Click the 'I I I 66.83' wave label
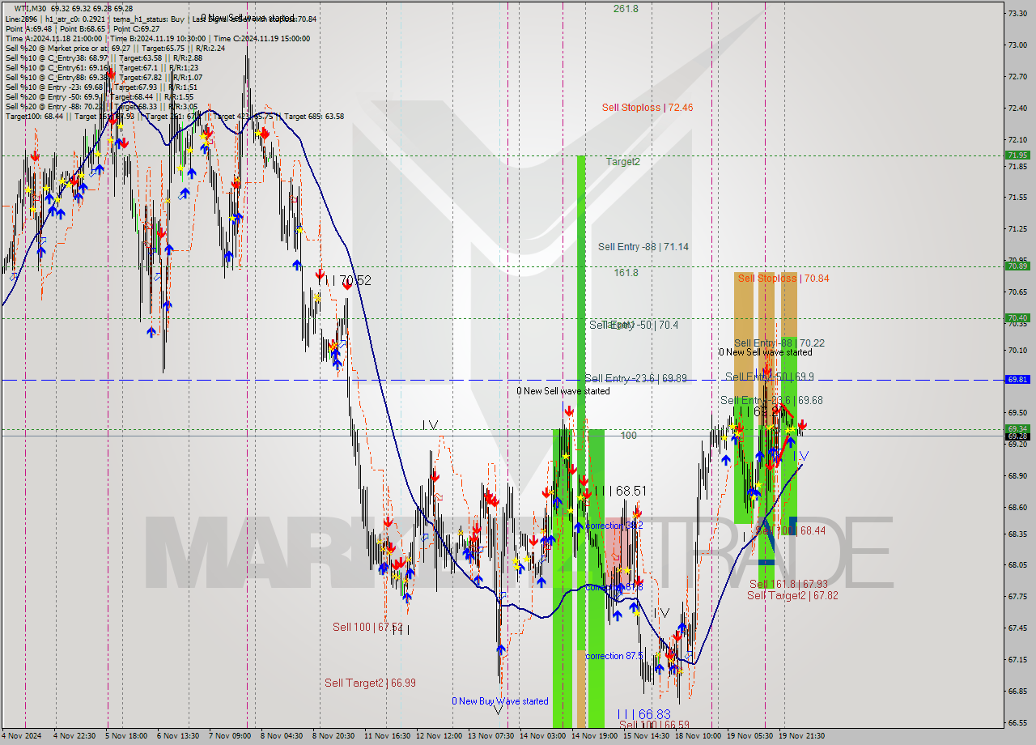1036x745 pixels. pos(643,714)
